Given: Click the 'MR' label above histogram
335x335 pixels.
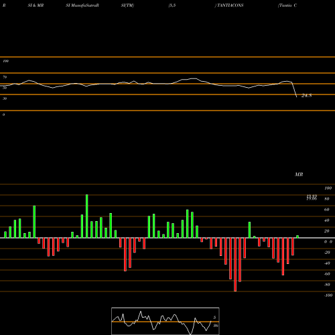Looking at the screenshot, I should click(299, 174).
